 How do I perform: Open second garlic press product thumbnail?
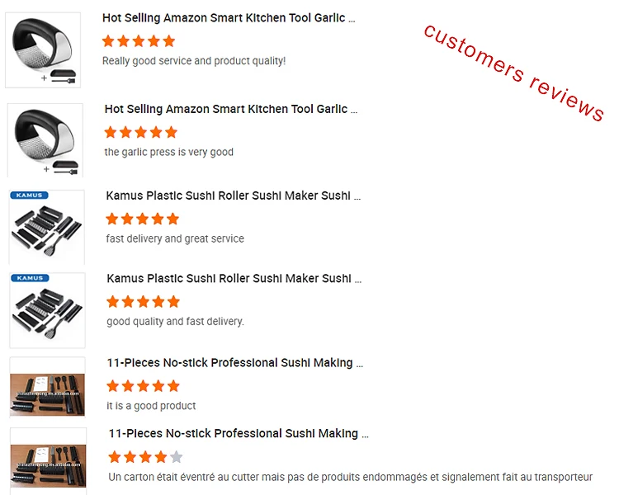click(45, 139)
